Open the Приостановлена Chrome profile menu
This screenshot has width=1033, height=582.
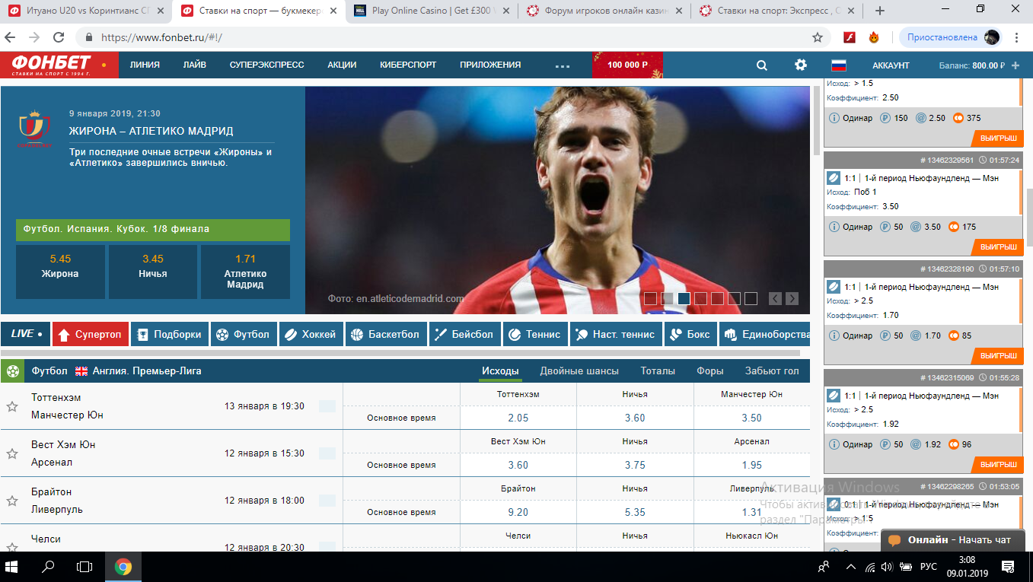950,37
